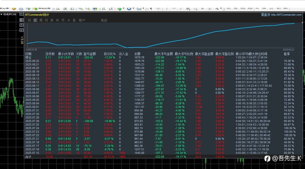Screen dimensions: 305x169
Task: Open dropdown arrow beside periods clock icon
Action: [133, 8]
